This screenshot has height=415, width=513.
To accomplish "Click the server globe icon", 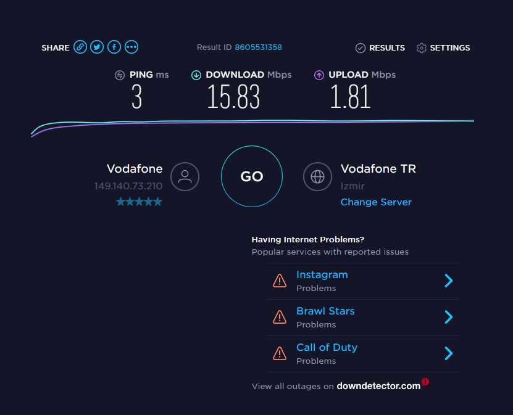I will point(317,177).
